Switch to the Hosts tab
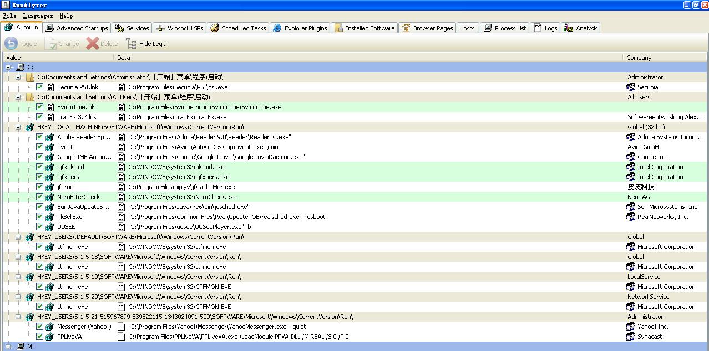The width and height of the screenshot is (709, 351). [467, 28]
